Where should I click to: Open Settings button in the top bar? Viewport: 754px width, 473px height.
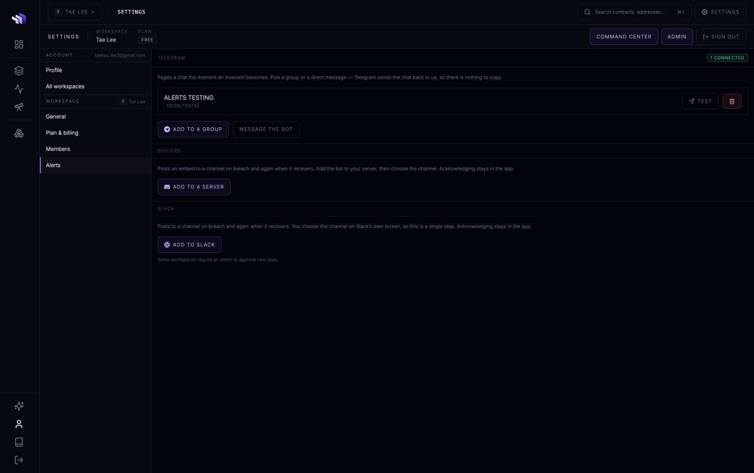(720, 12)
